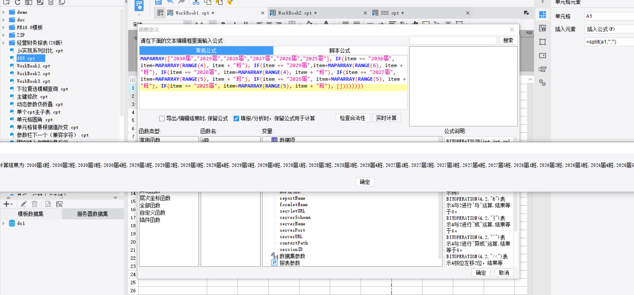634x295 pixels.
Task: Select row header 25 in the grid
Action: point(133,282)
